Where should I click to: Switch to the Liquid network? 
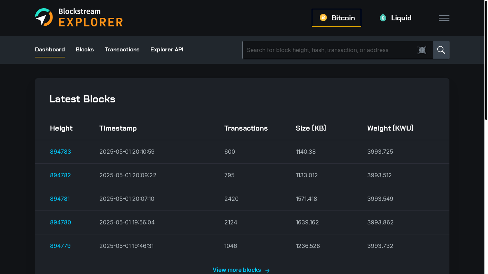(395, 18)
